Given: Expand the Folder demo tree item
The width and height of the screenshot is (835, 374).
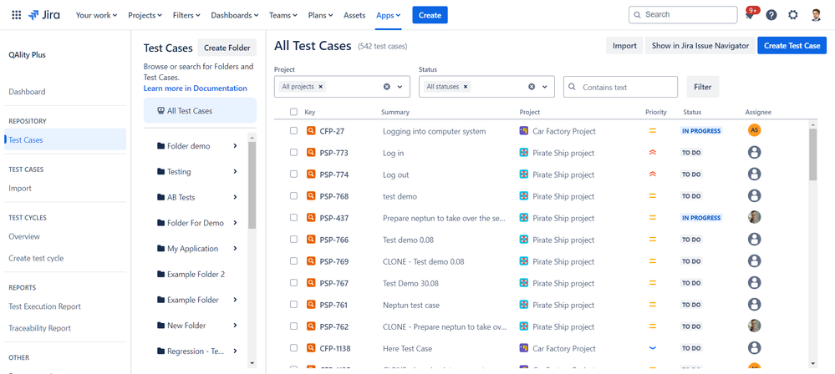Looking at the screenshot, I should pos(236,146).
